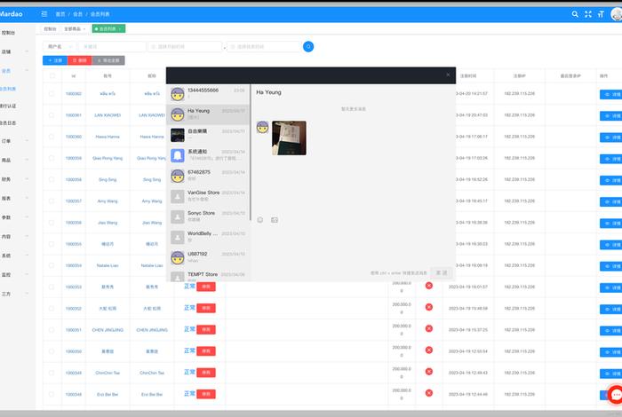The width and height of the screenshot is (622, 417).
Task: Open the photo thumbnail in chat message
Action: (x=289, y=138)
